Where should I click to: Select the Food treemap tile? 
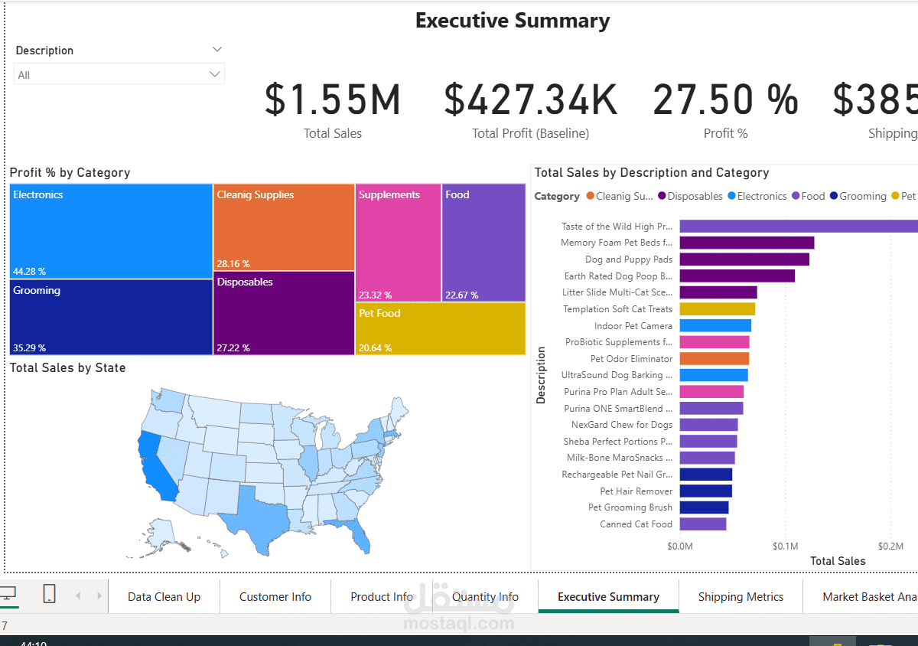(483, 243)
